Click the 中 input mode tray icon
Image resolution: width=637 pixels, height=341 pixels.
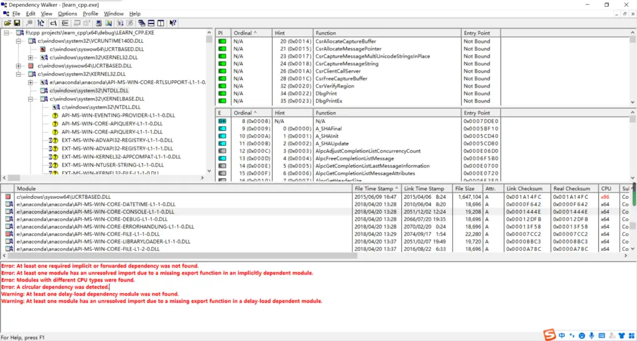coord(562,335)
